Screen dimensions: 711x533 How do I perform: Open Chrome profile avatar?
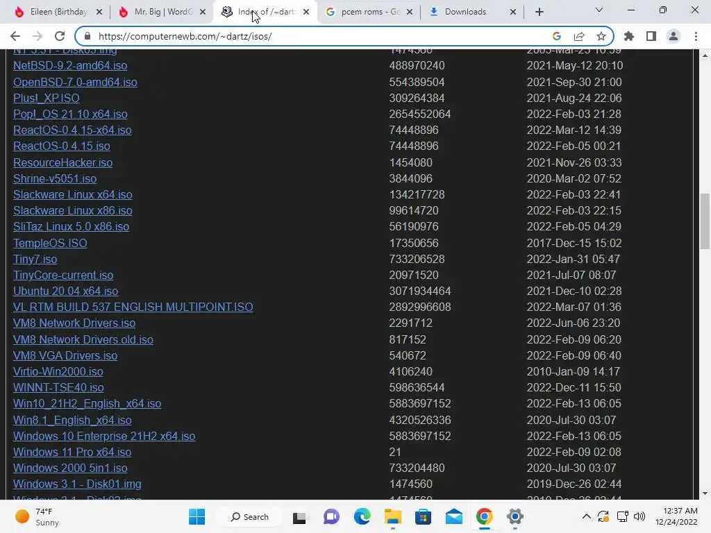click(674, 36)
